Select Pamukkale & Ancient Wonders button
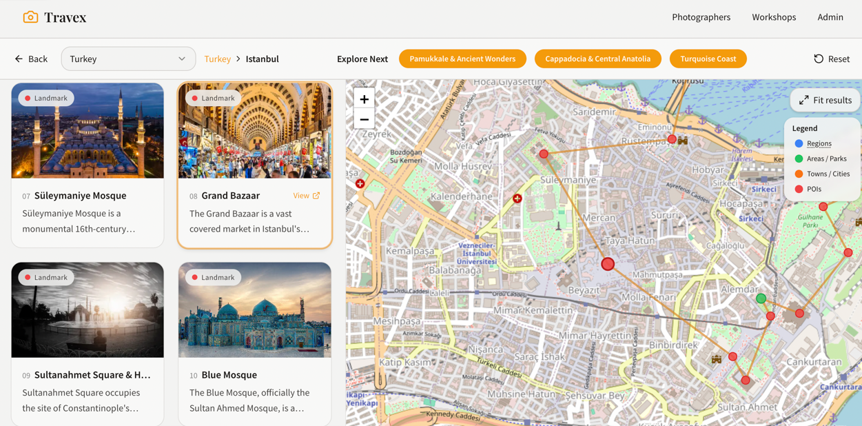862x426 pixels. [x=462, y=59]
